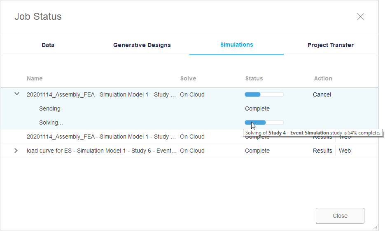Switch to the Data tab
385x231 pixels.
coord(48,45)
